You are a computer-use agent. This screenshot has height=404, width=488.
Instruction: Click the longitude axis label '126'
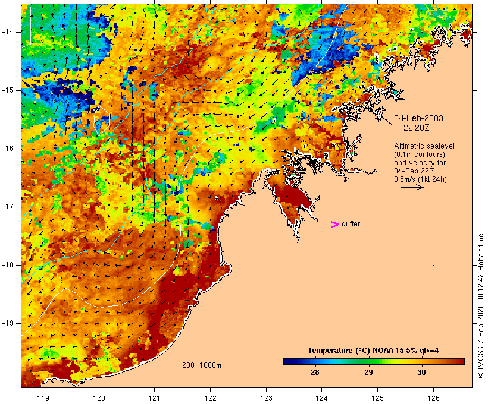[x=433, y=398]
